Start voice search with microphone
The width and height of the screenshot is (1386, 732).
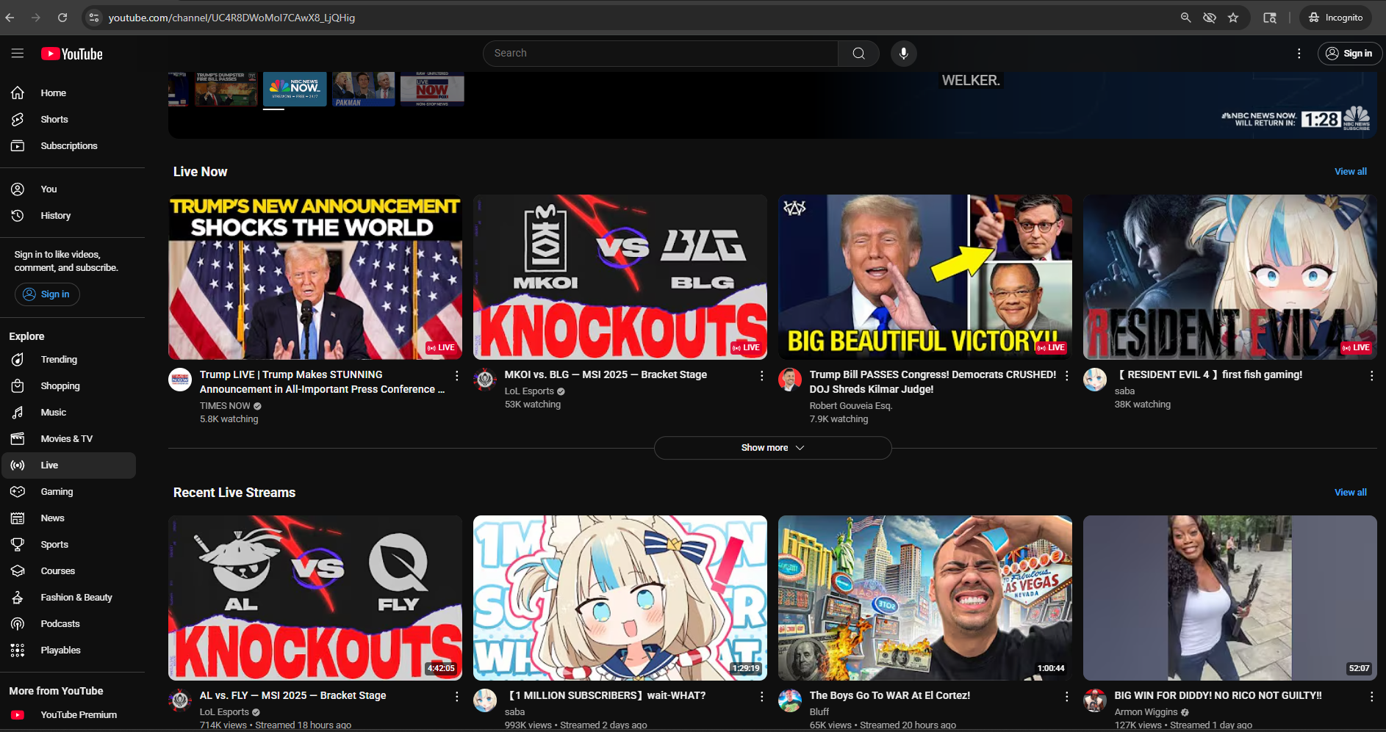click(x=903, y=54)
